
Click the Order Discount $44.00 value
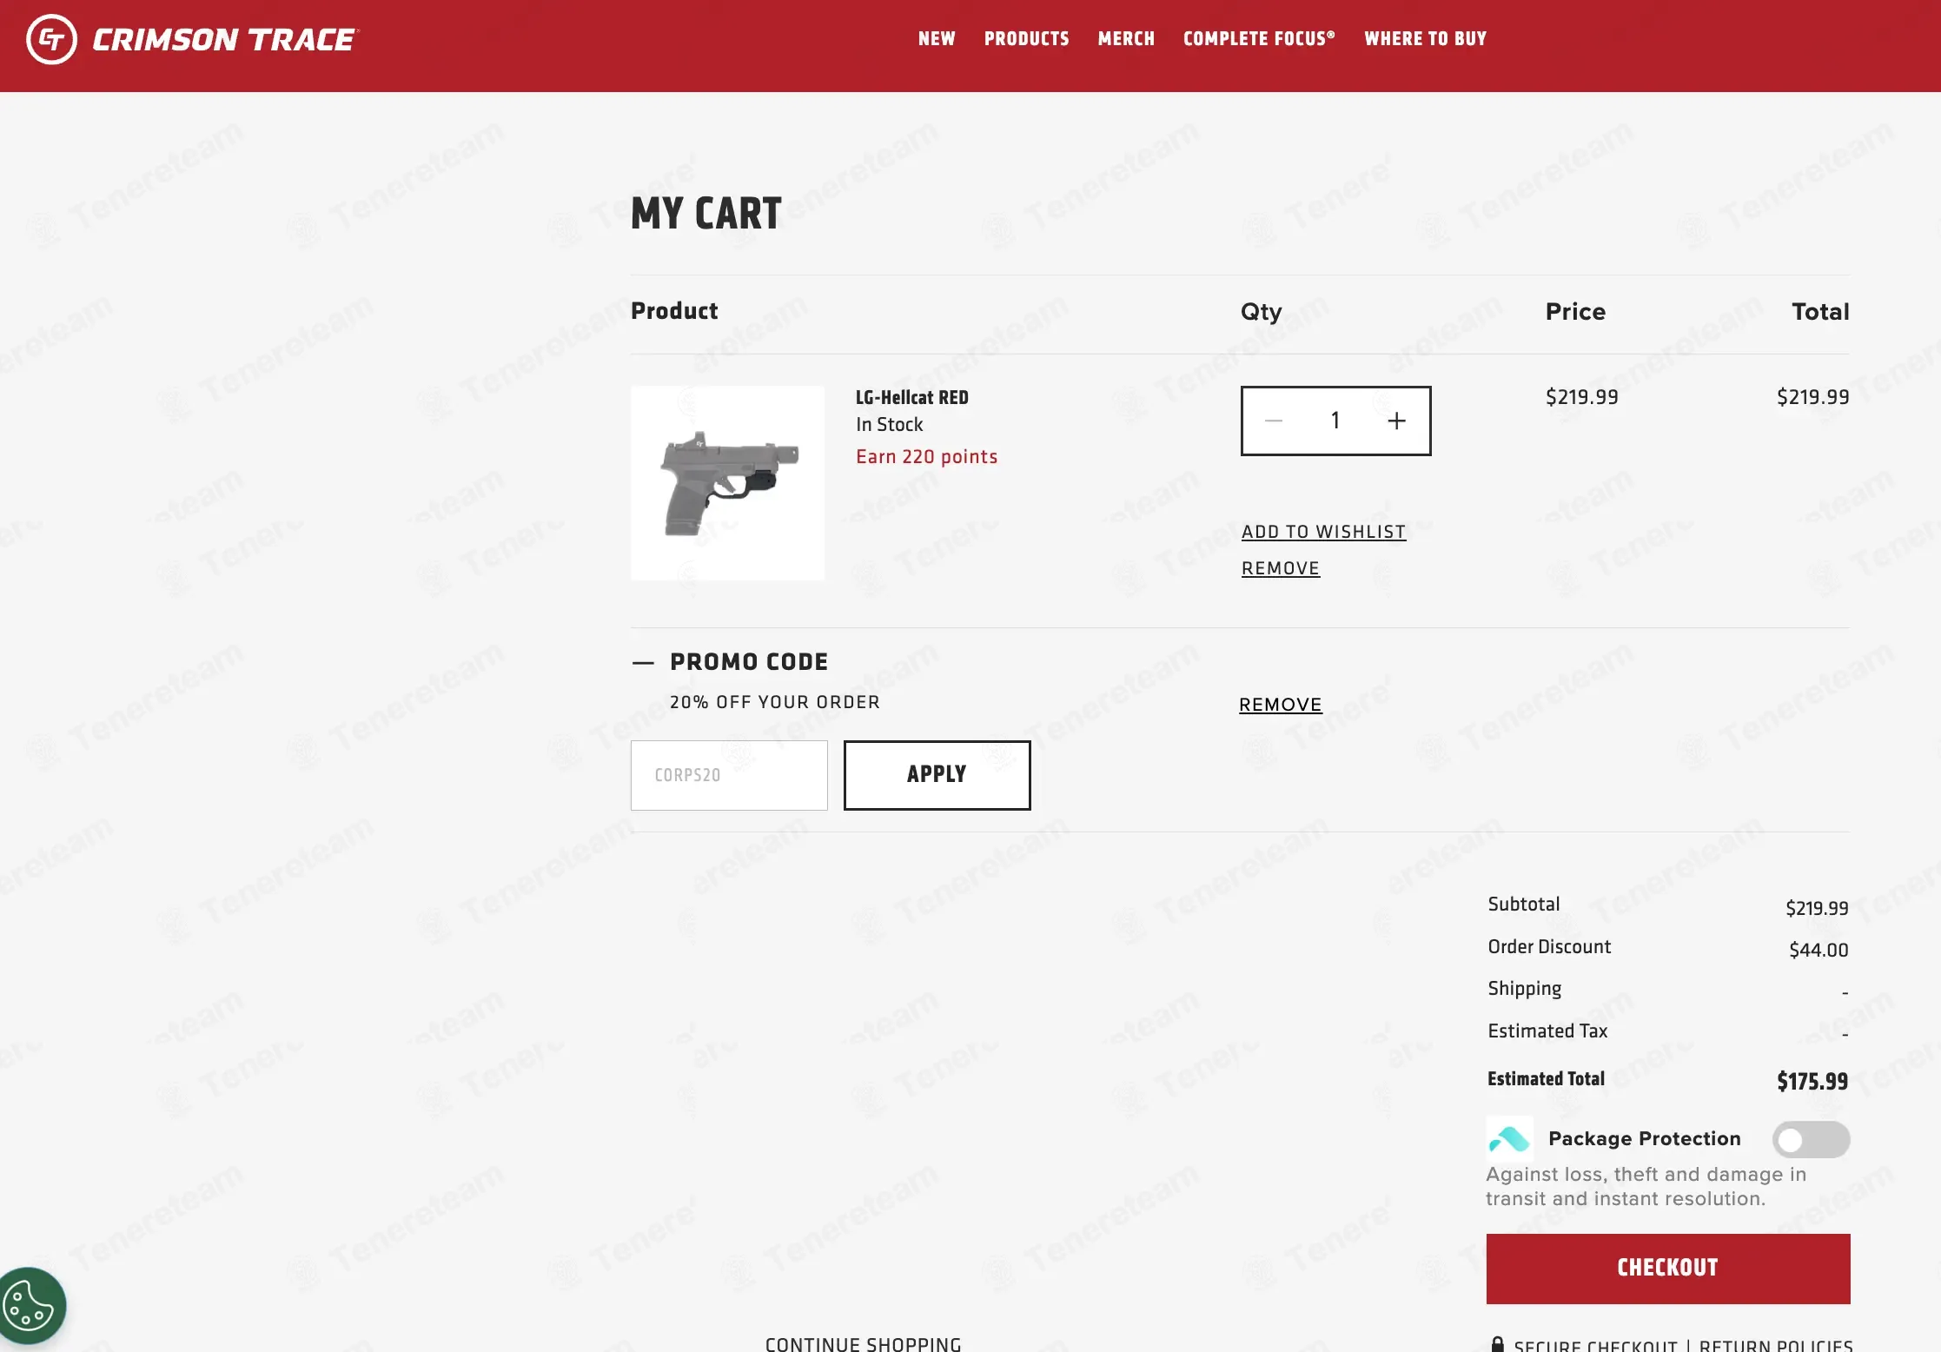[1818, 951]
